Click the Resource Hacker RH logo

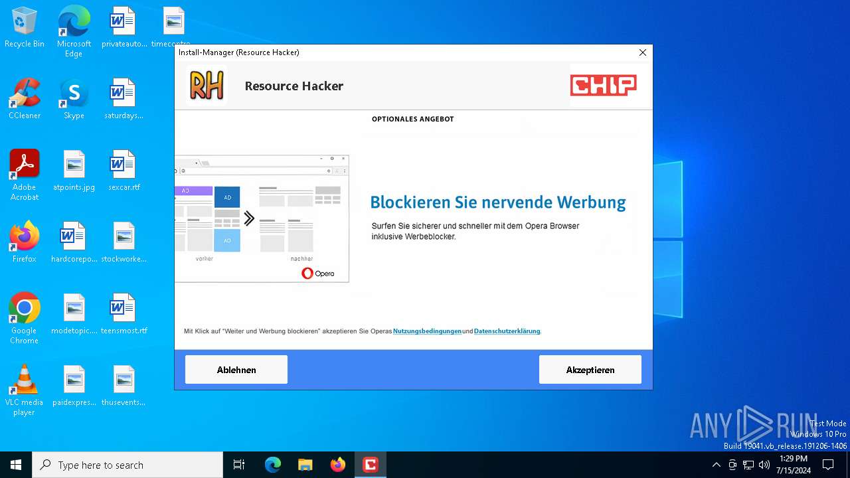[x=207, y=86]
